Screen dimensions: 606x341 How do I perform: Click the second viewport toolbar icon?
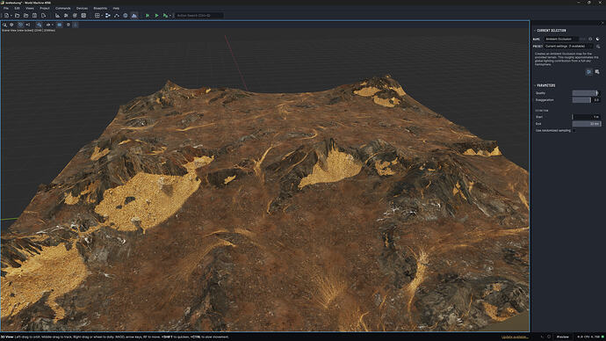[x=11, y=25]
